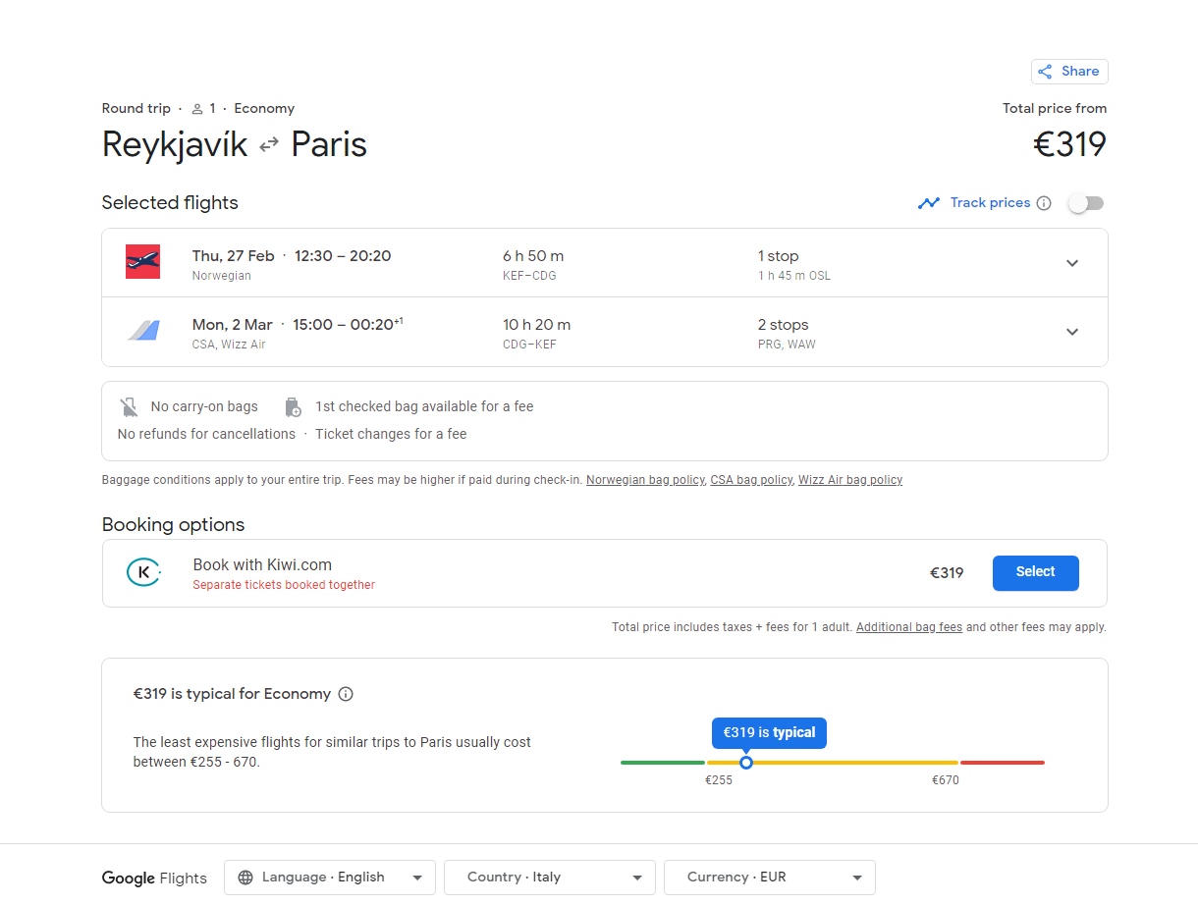Screen dimensions: 1198x905
Task: Click the Booking options heading
Action: [x=174, y=525]
